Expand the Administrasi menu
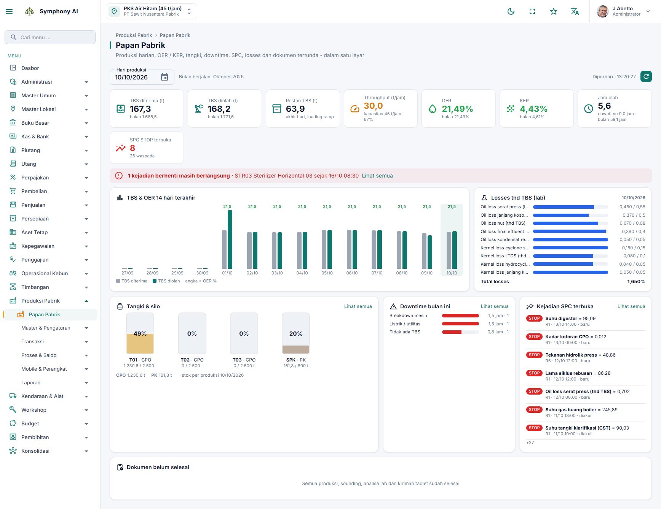The image size is (661, 509). point(50,82)
